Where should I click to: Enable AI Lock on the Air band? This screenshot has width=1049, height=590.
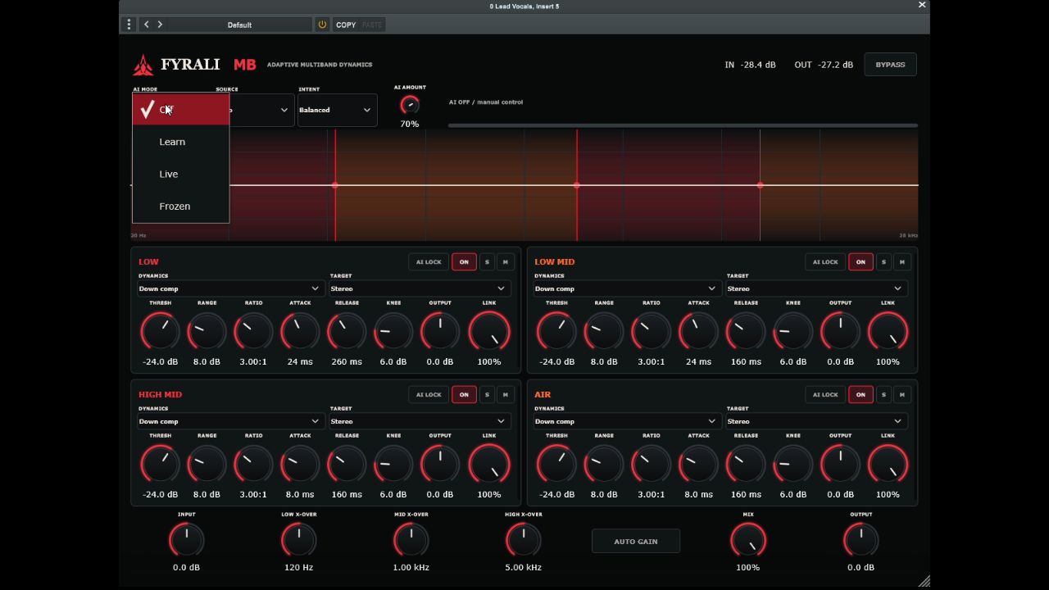pyautogui.click(x=825, y=395)
